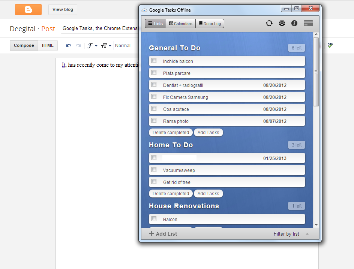Screen dimensions: 354x269
Task: Check off the Inchide balcon task
Action: pos(154,61)
